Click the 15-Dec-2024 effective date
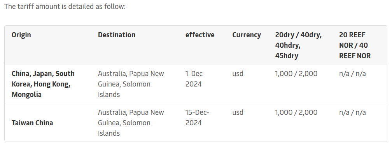This screenshot has height=147, width=392. tap(197, 118)
